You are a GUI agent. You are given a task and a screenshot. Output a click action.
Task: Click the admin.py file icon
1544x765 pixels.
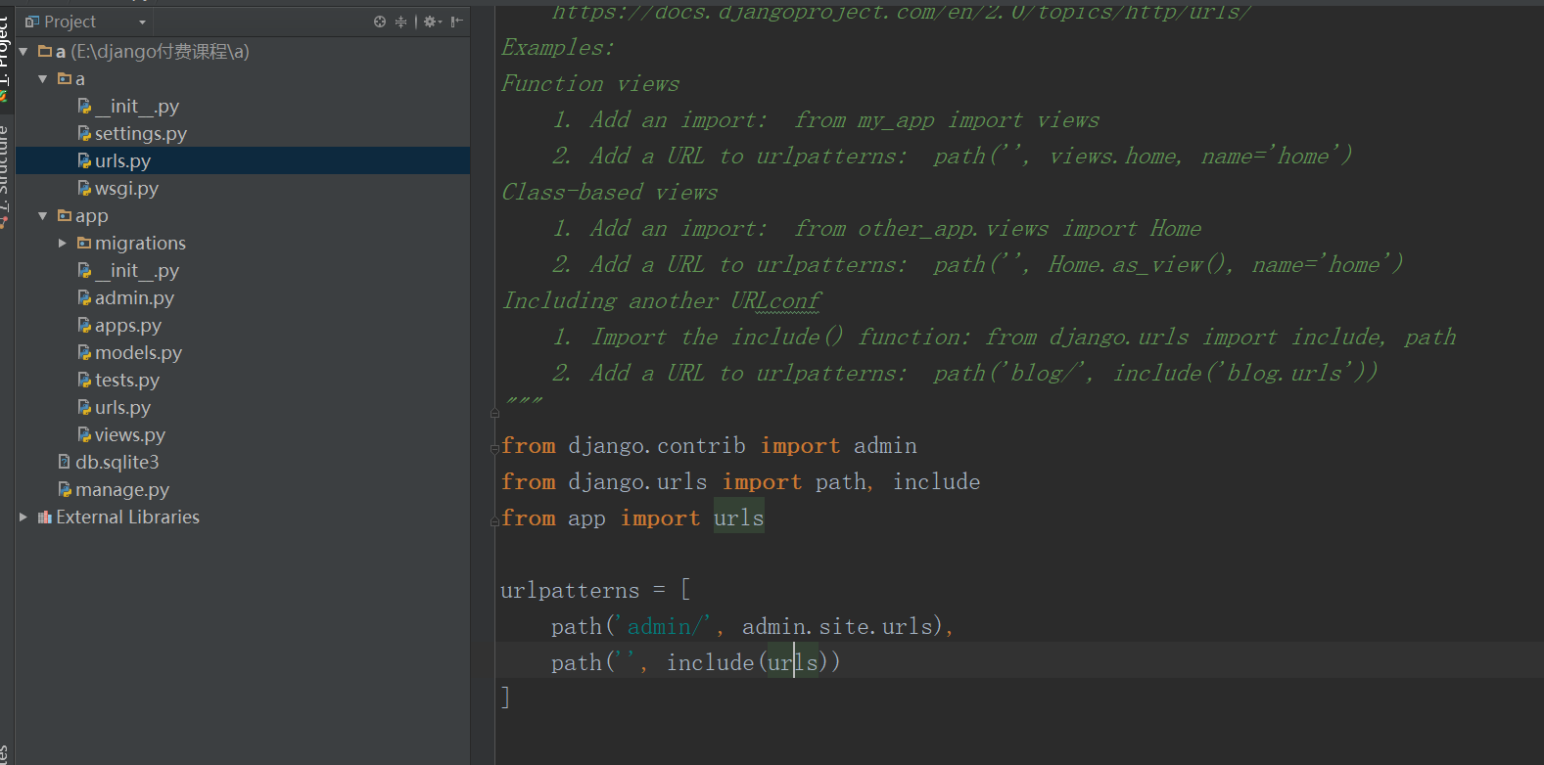[84, 297]
